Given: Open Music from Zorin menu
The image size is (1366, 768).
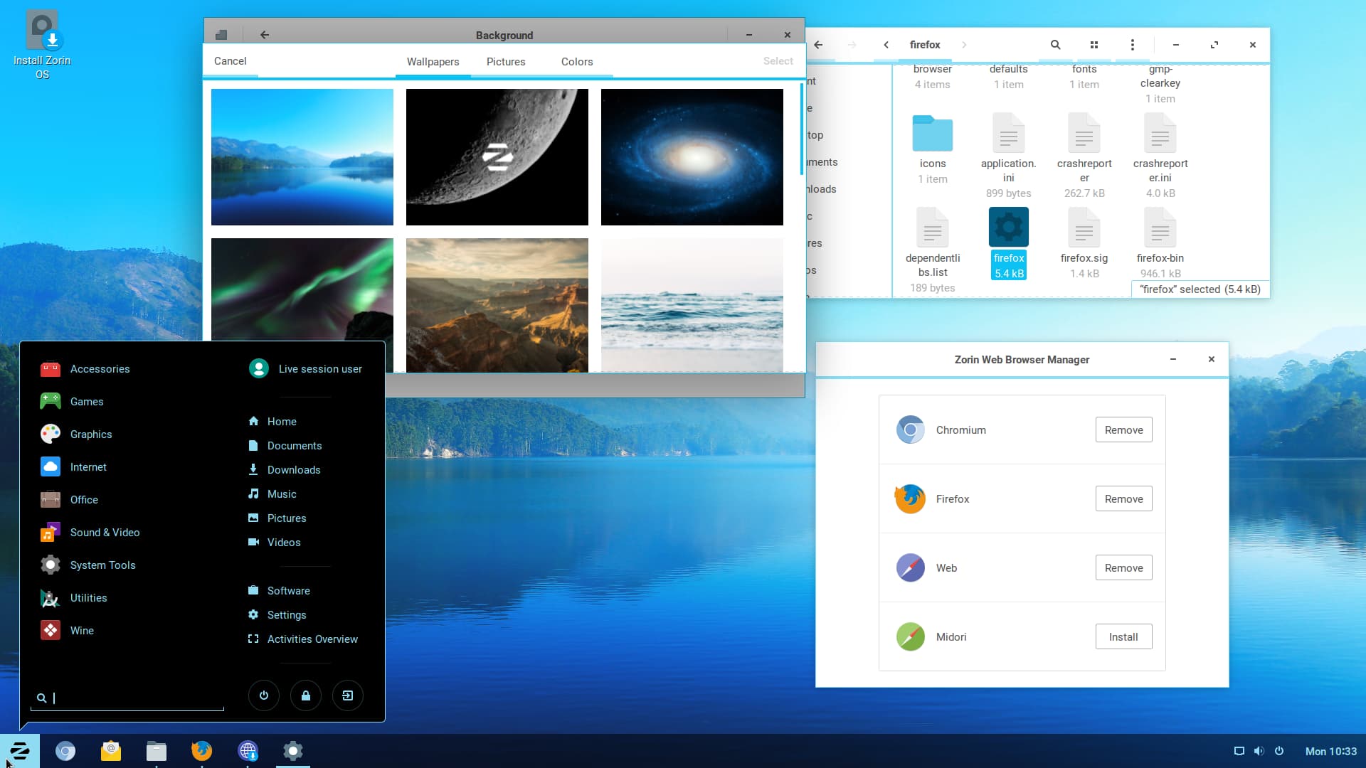Looking at the screenshot, I should [272, 494].
